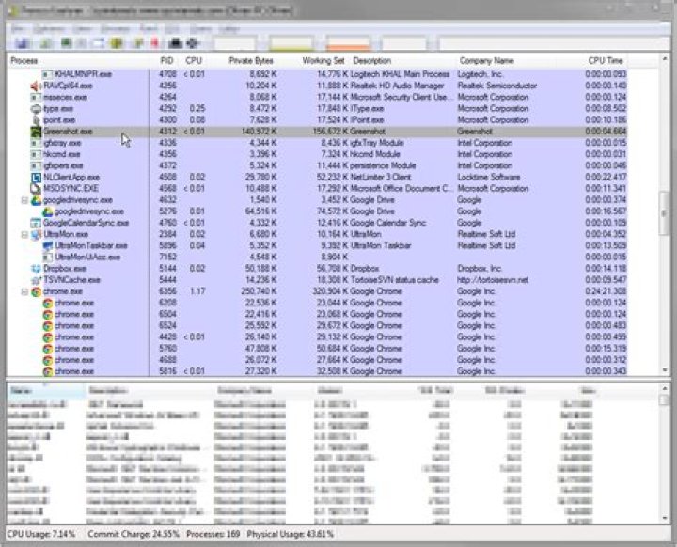Toggle the Show Lower Pane toolbar icon
Viewport: 677px width, 547px height.
click(x=99, y=43)
